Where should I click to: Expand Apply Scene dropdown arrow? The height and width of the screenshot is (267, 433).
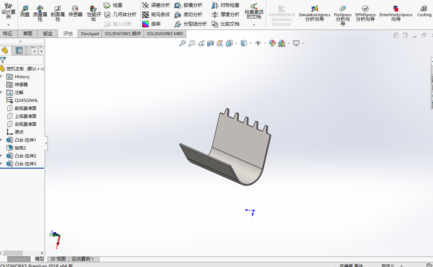click(289, 43)
